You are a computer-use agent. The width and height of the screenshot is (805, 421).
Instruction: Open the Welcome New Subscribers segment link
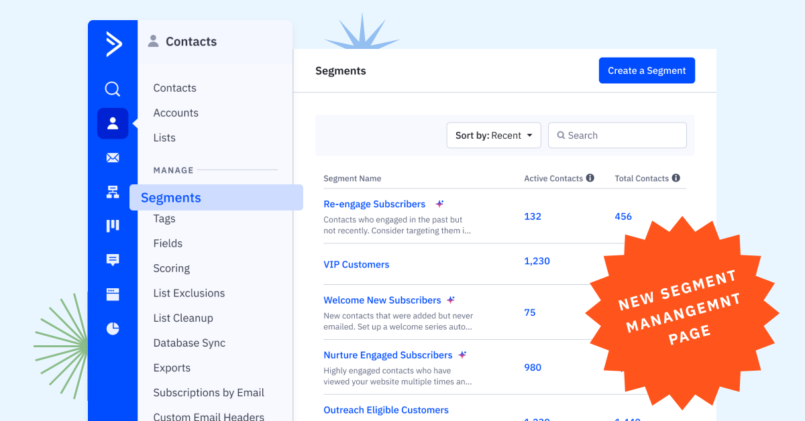[x=382, y=300]
